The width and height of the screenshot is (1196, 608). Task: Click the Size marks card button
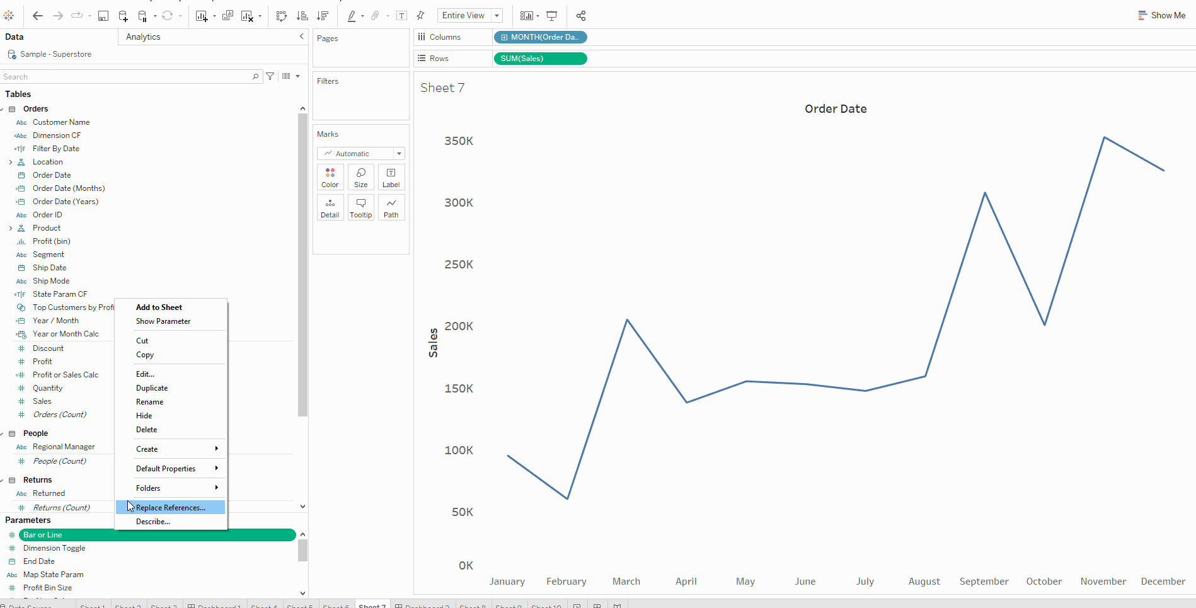(x=361, y=177)
